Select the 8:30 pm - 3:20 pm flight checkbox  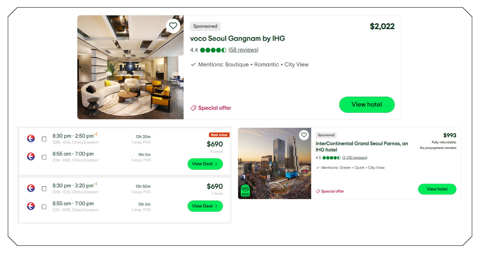[x=44, y=188]
